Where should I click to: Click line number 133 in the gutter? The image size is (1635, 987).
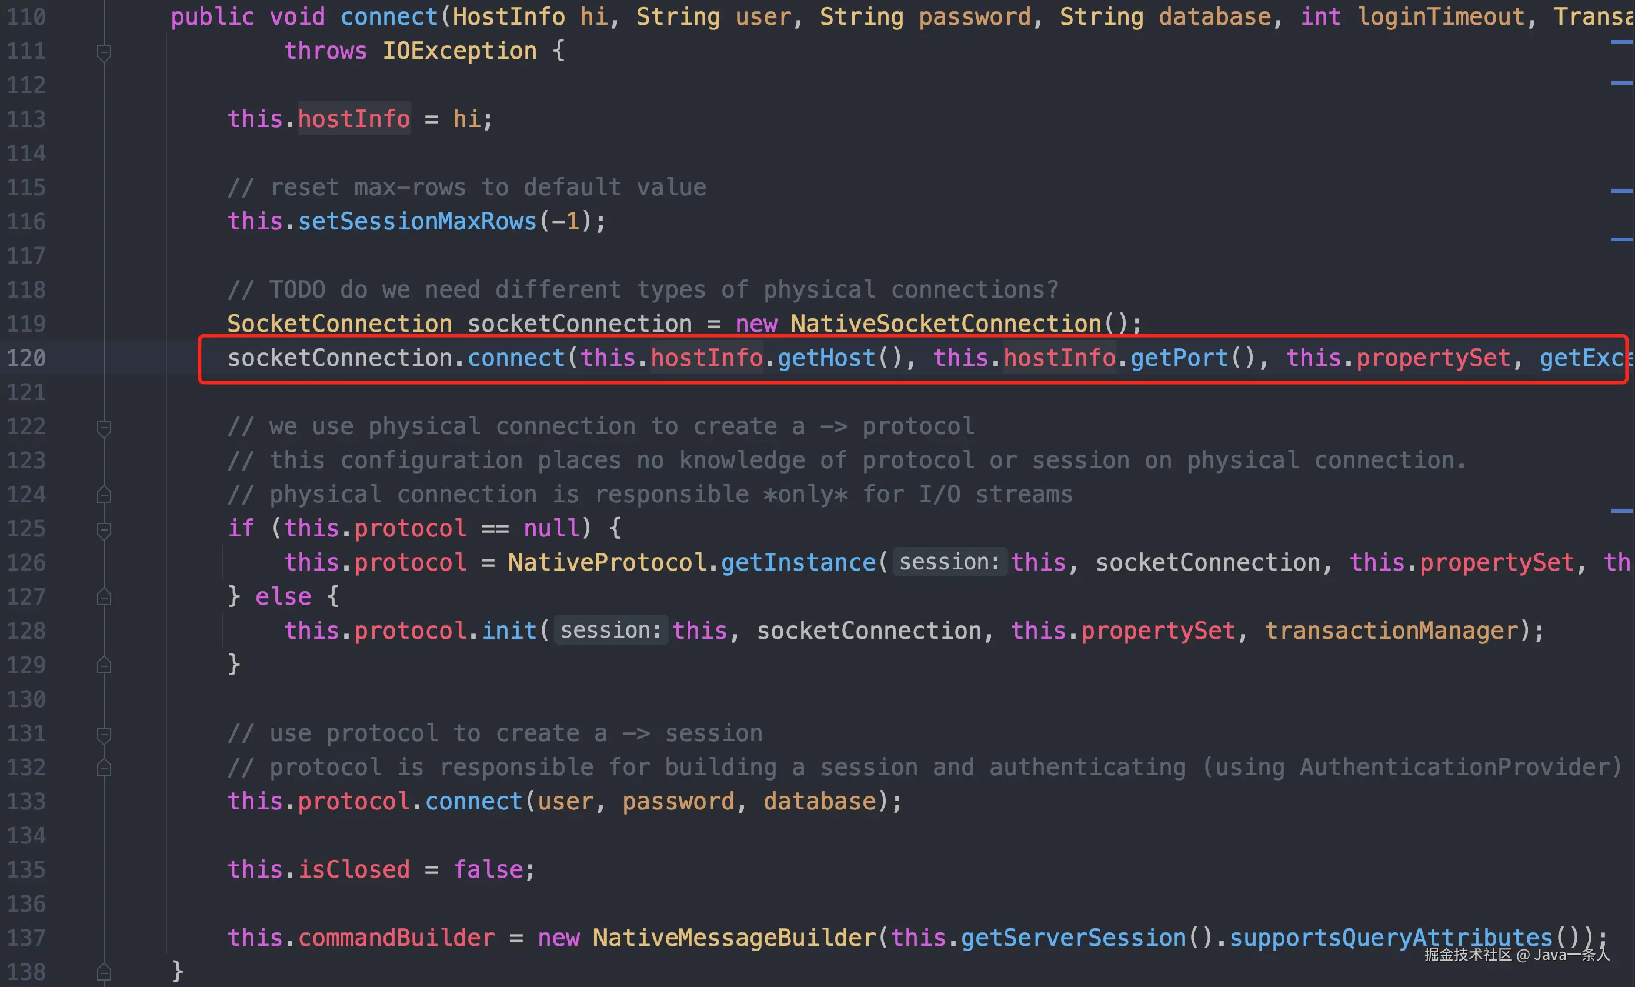click(x=26, y=802)
